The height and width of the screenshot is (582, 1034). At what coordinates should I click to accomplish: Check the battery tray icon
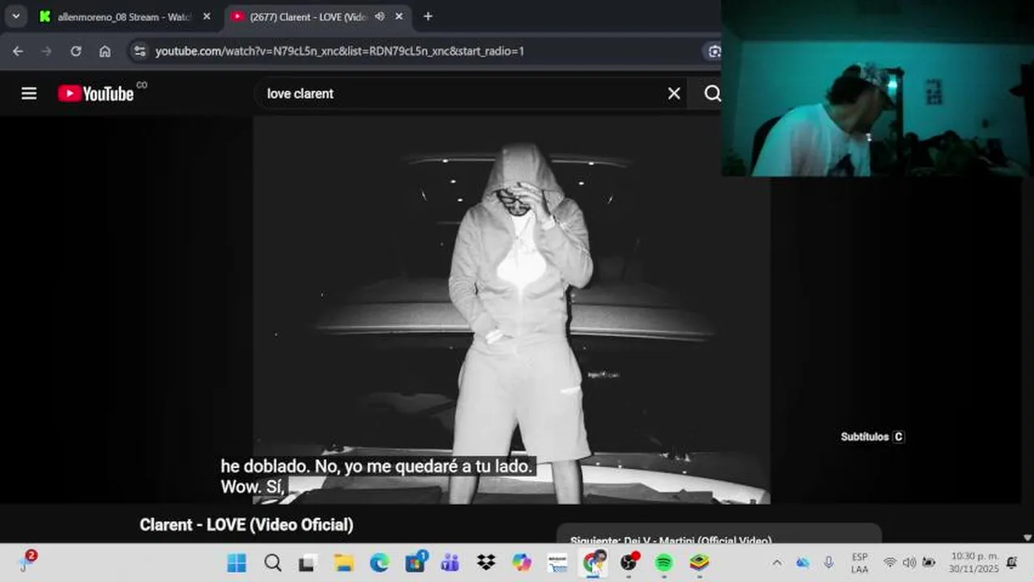tap(929, 563)
